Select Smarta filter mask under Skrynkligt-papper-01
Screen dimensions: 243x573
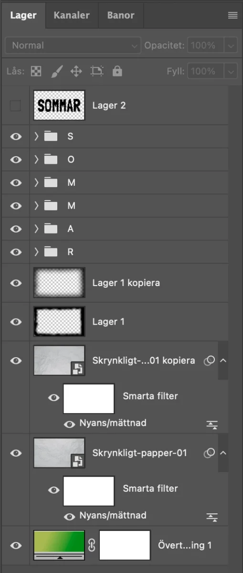(89, 491)
